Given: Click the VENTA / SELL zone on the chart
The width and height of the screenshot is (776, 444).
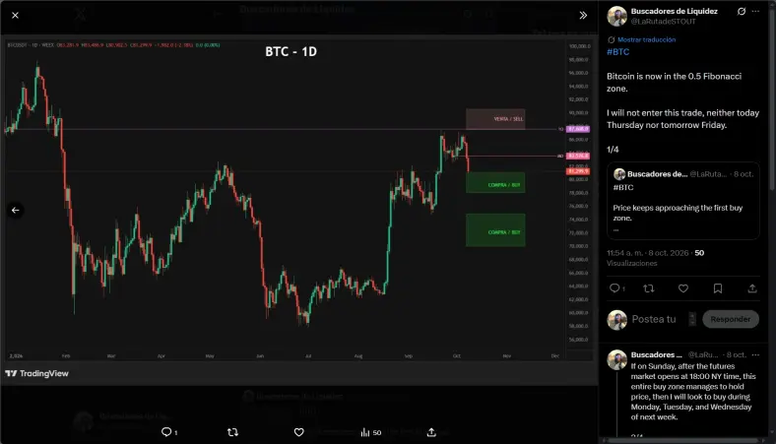Looking at the screenshot, I should pyautogui.click(x=495, y=119).
